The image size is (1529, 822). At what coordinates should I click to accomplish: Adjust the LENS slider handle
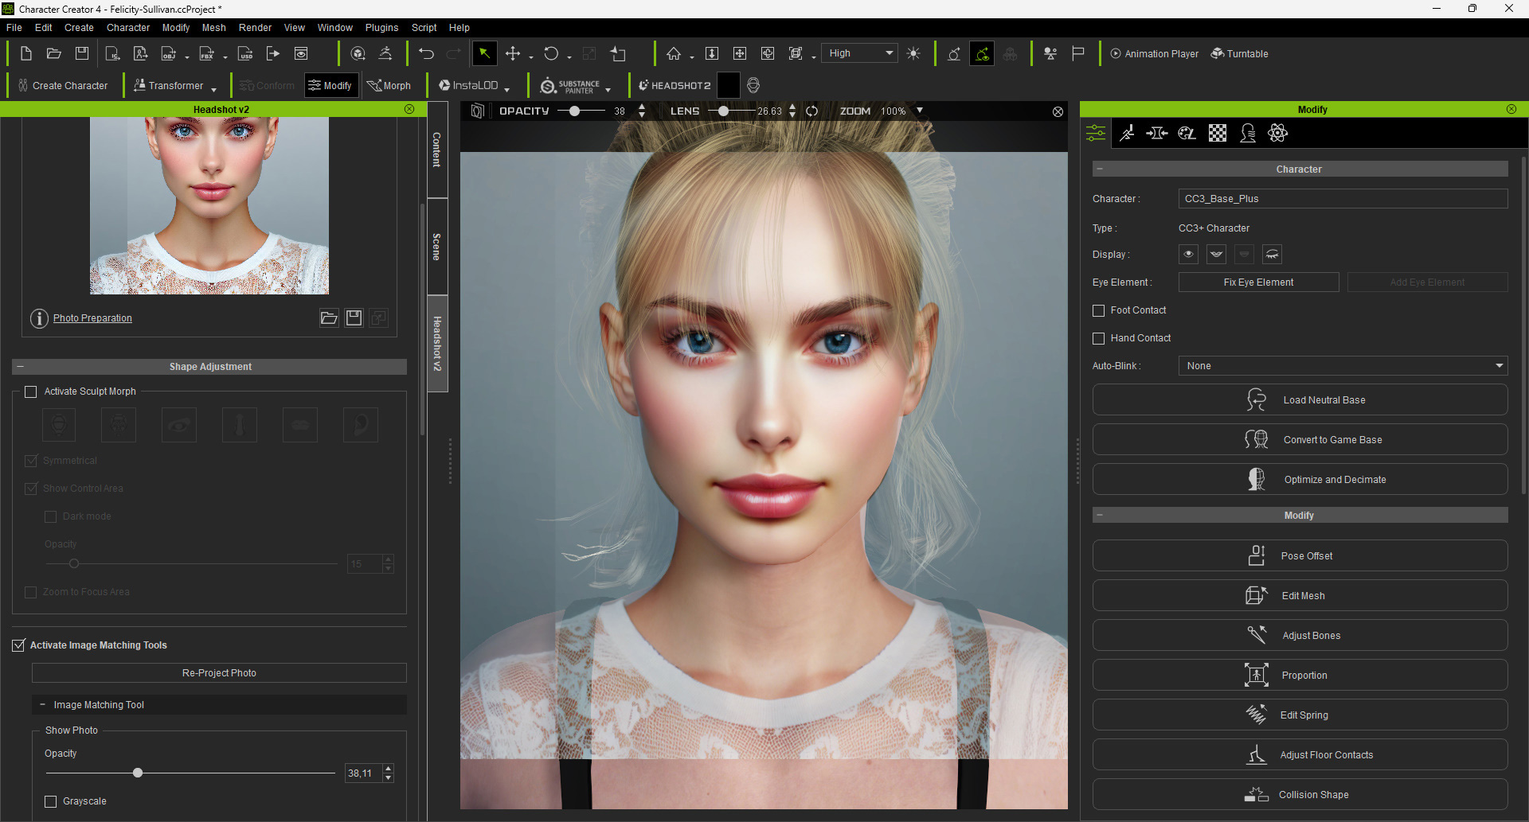pyautogui.click(x=723, y=111)
